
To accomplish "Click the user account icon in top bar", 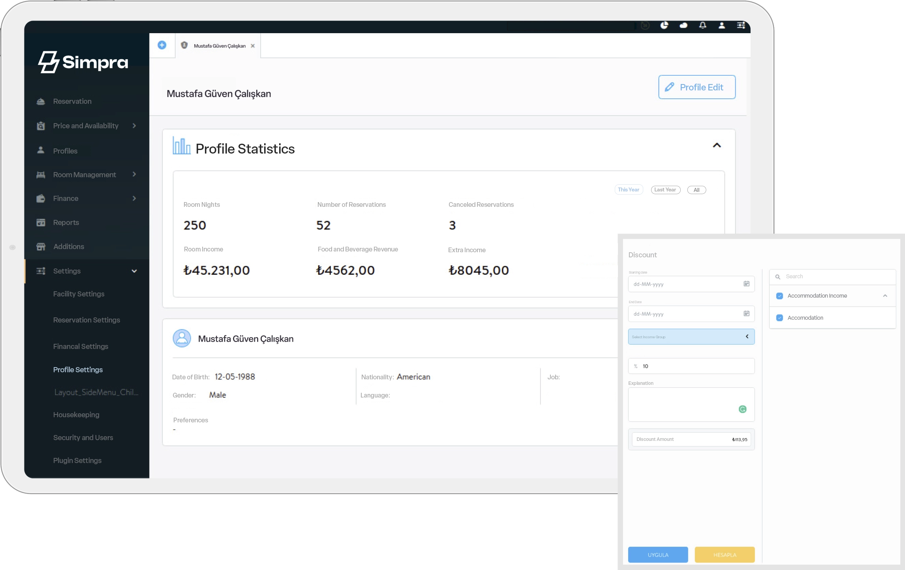I will coord(722,26).
